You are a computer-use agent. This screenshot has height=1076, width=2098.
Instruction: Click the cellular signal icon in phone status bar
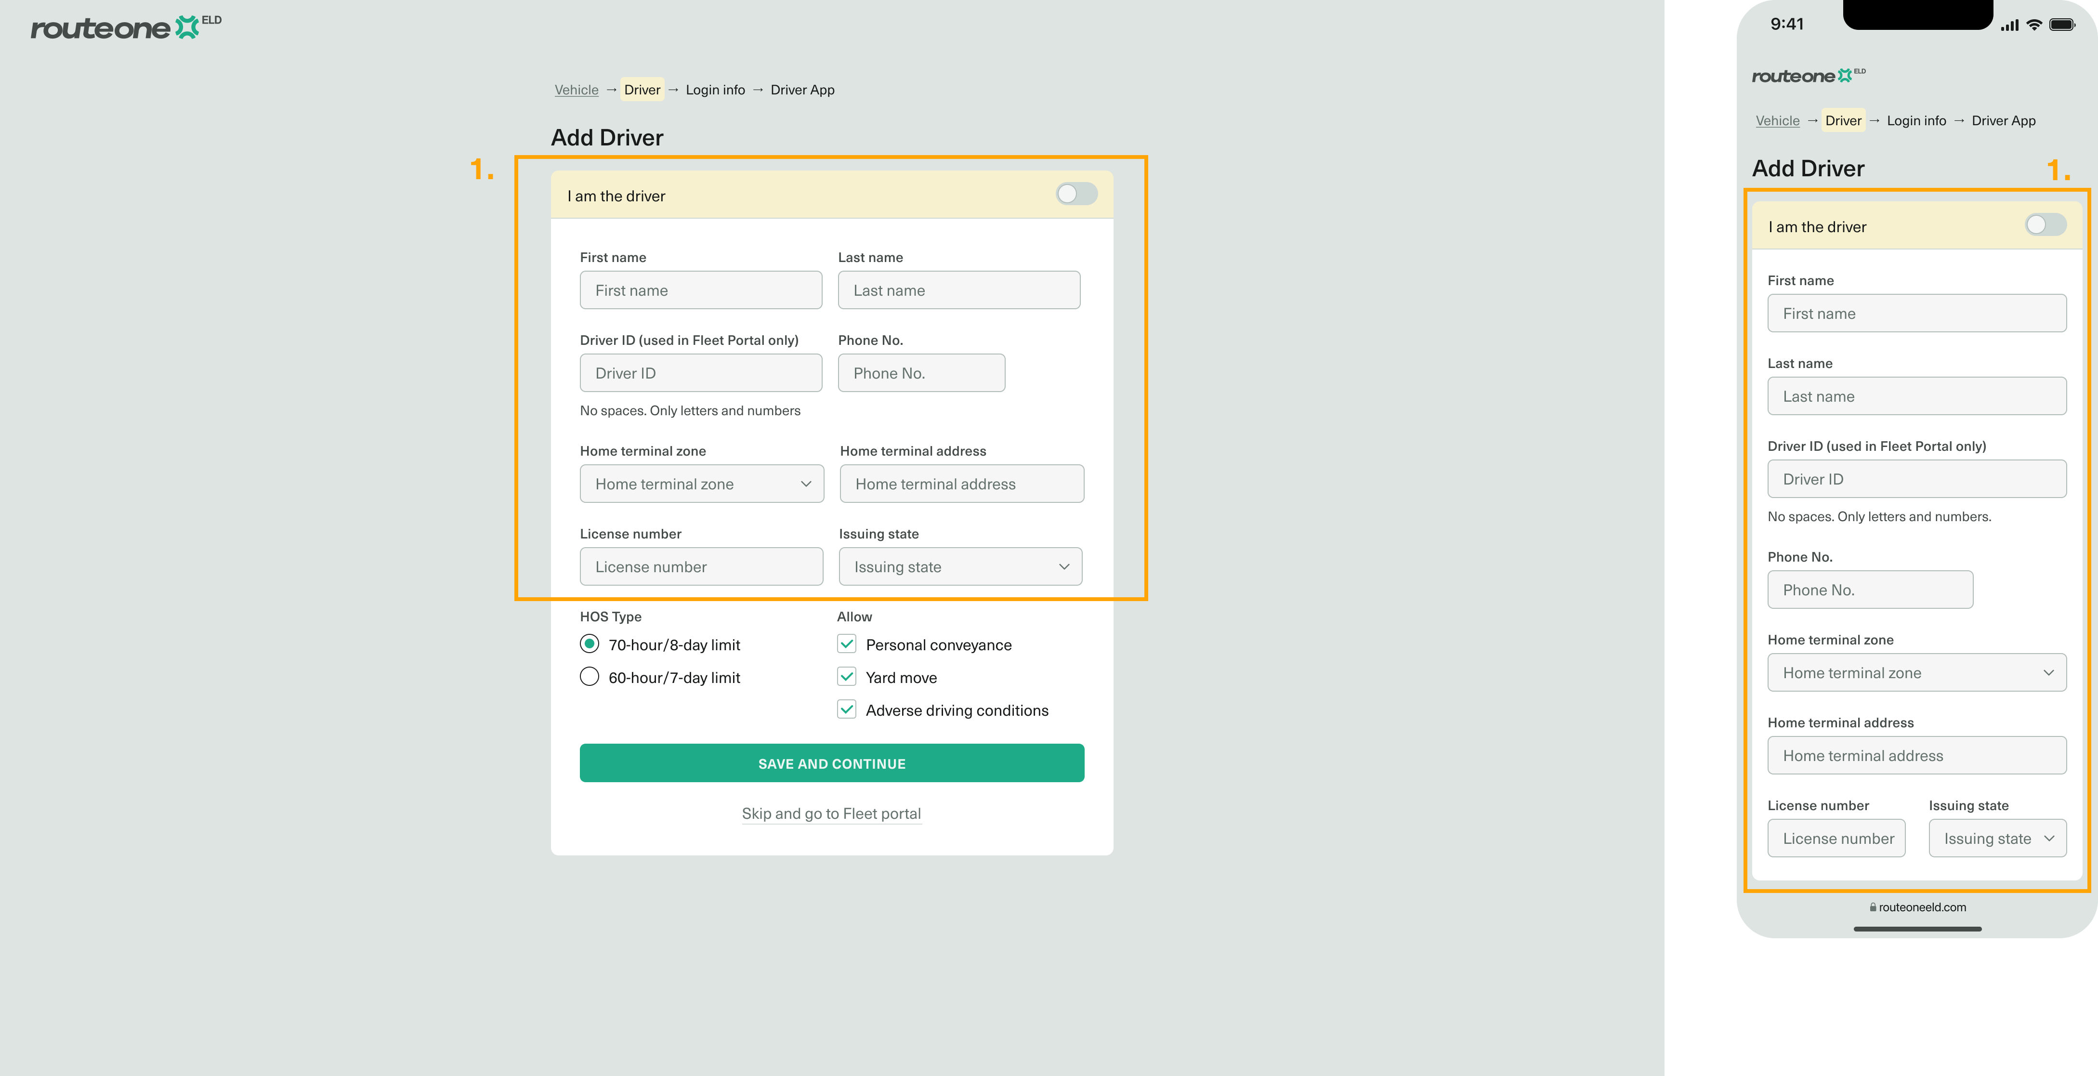coord(2009,25)
